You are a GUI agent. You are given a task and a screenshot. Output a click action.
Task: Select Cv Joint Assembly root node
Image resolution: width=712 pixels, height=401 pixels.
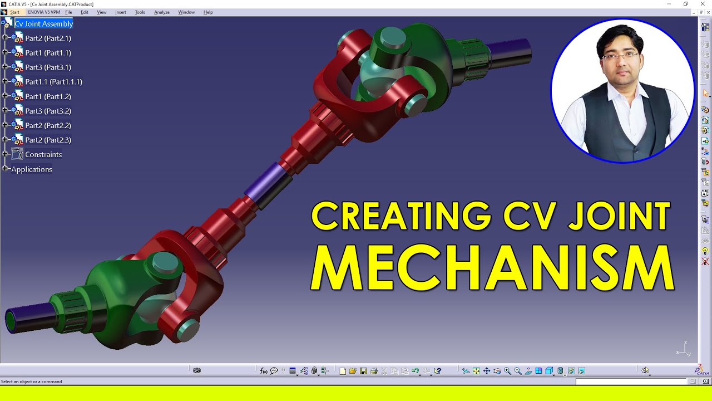(44, 23)
